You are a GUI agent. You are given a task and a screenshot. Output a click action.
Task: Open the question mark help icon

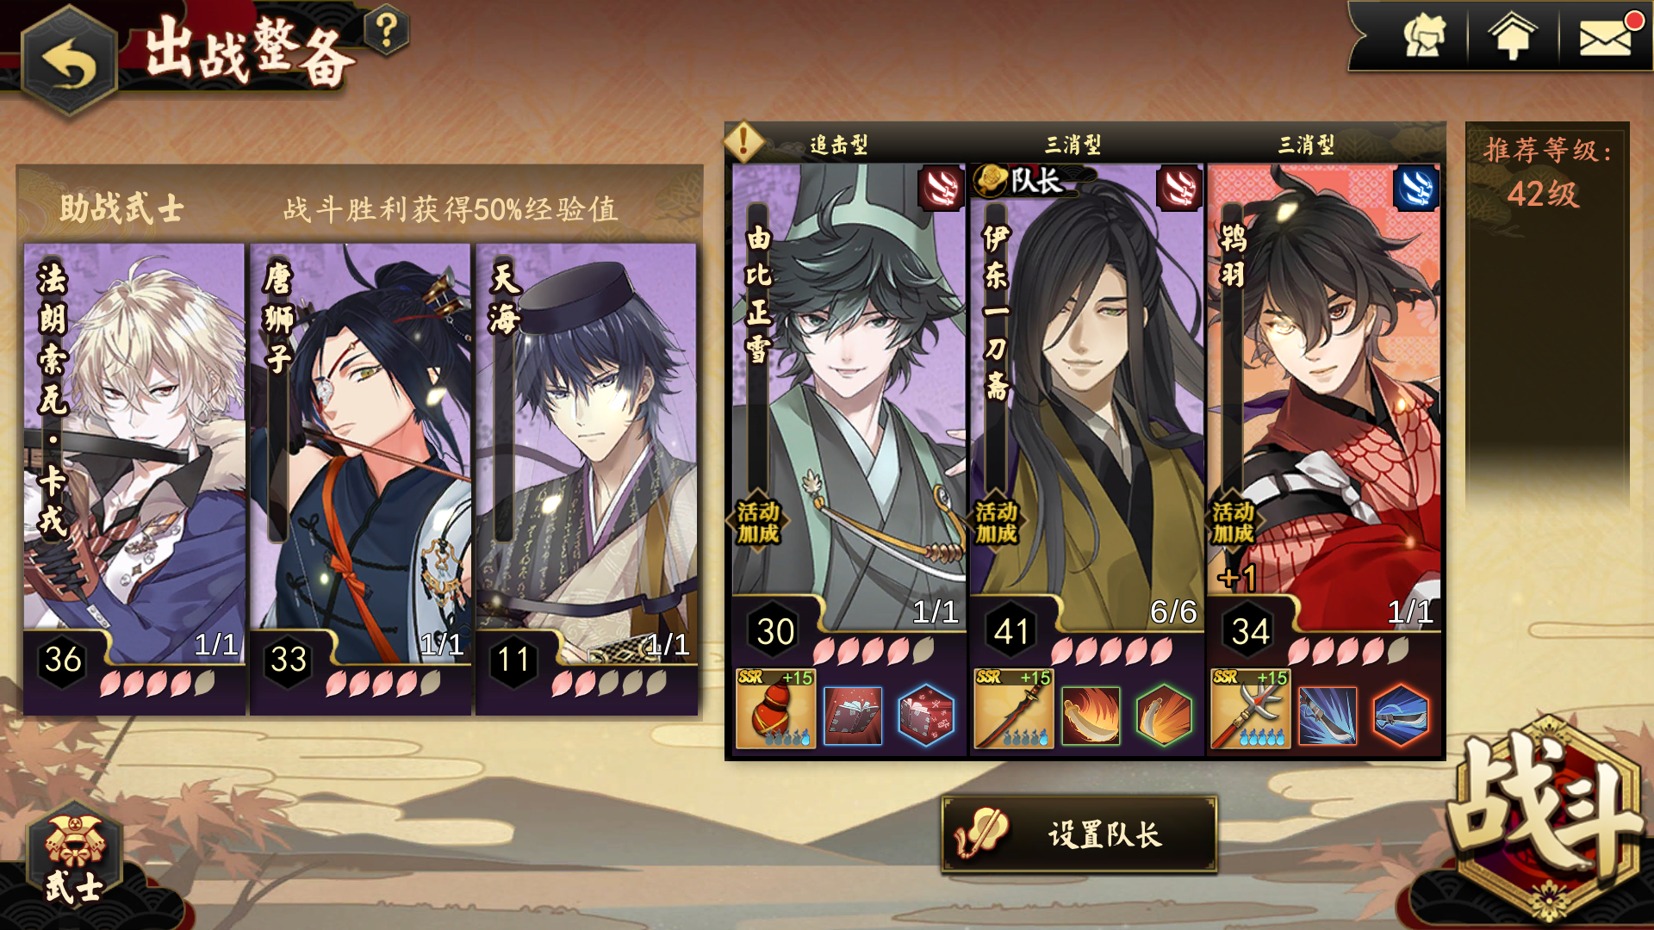pyautogui.click(x=386, y=31)
